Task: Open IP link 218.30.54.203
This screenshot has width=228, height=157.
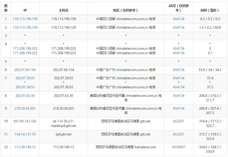Action: click(x=25, y=108)
